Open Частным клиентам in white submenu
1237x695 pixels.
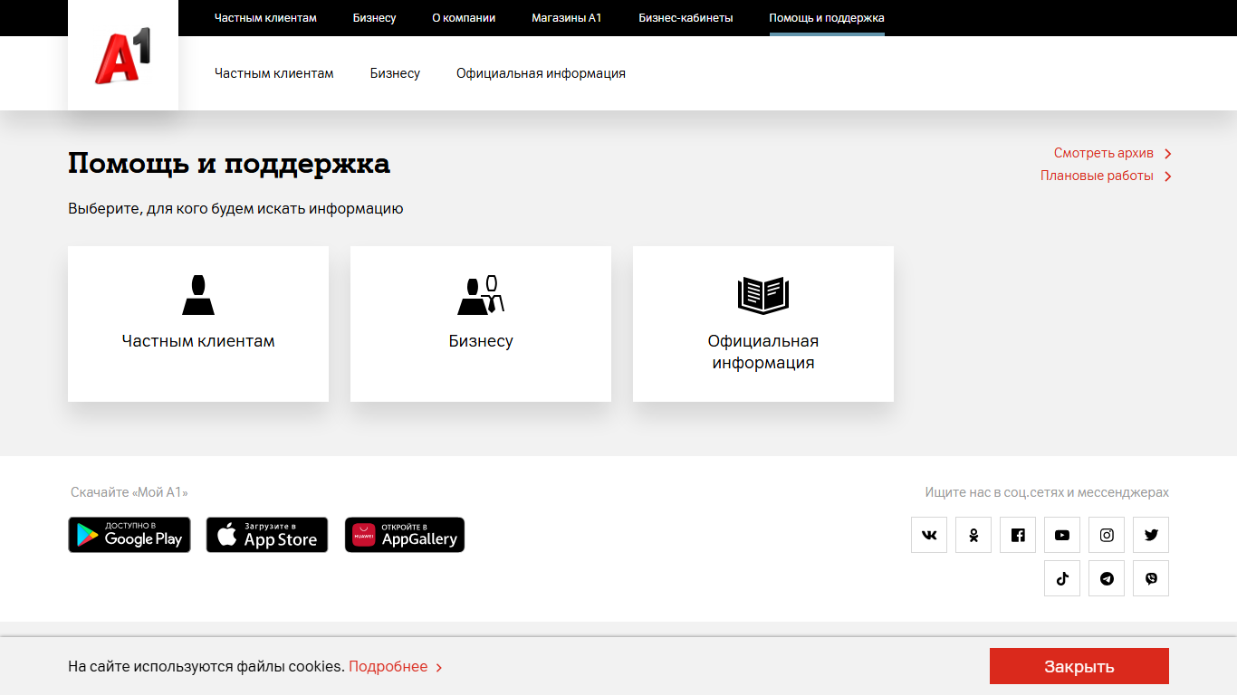274,73
